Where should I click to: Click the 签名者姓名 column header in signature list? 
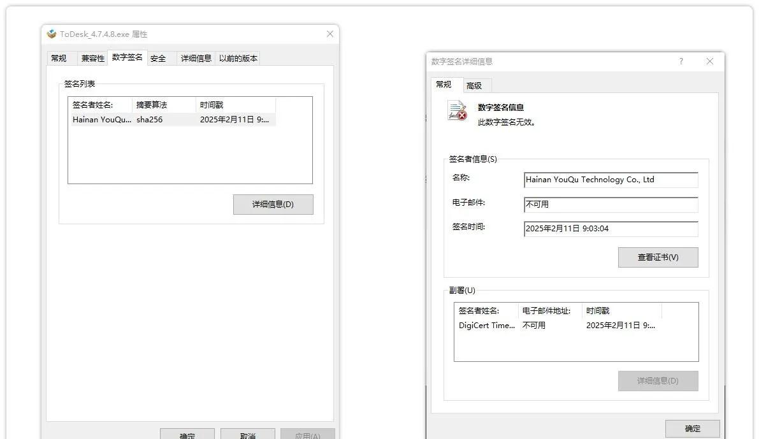click(x=101, y=104)
